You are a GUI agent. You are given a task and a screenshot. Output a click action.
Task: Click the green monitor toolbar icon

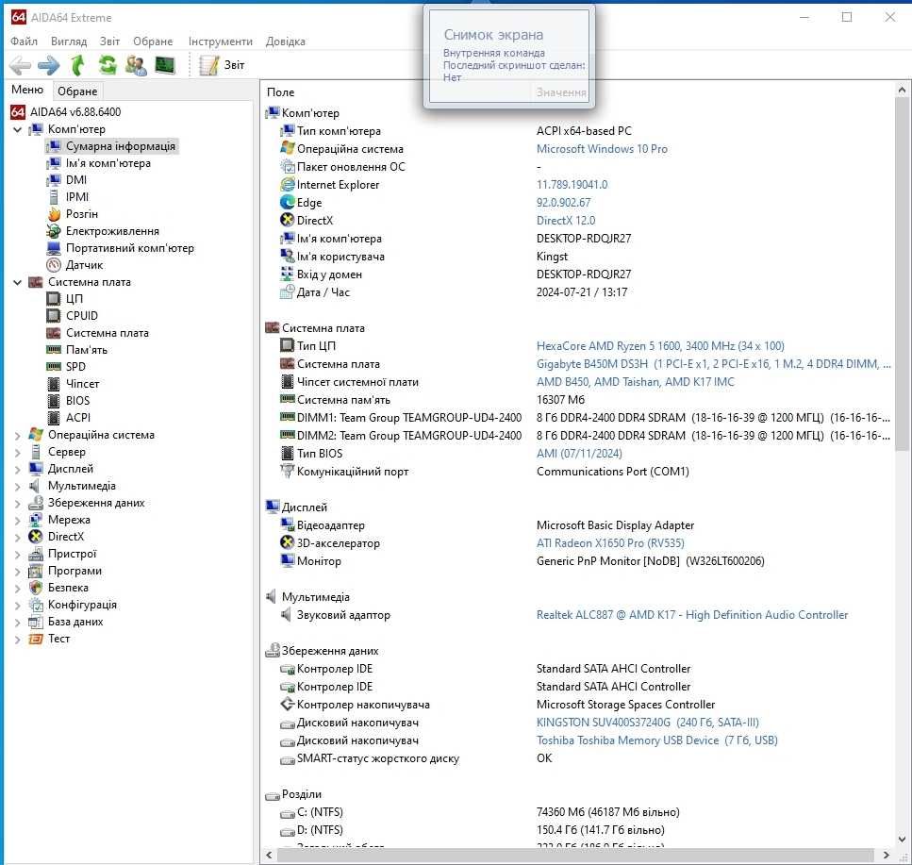(x=165, y=65)
